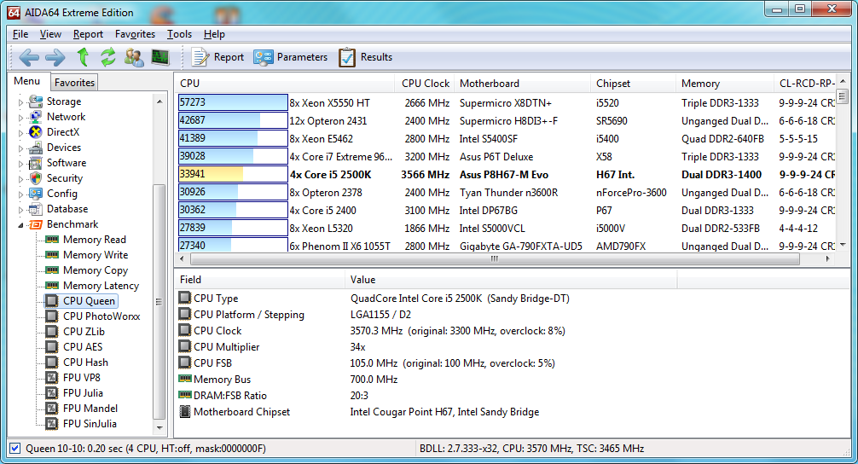
Task: Sort by the CPU Clock column header
Action: pos(424,84)
